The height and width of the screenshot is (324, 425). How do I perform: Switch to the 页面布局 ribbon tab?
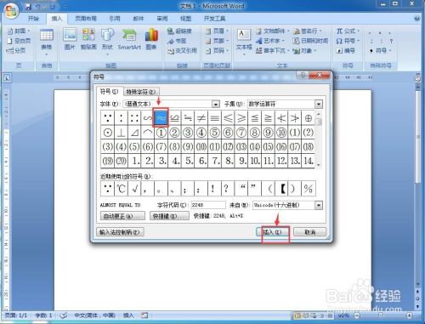pyautogui.click(x=86, y=19)
